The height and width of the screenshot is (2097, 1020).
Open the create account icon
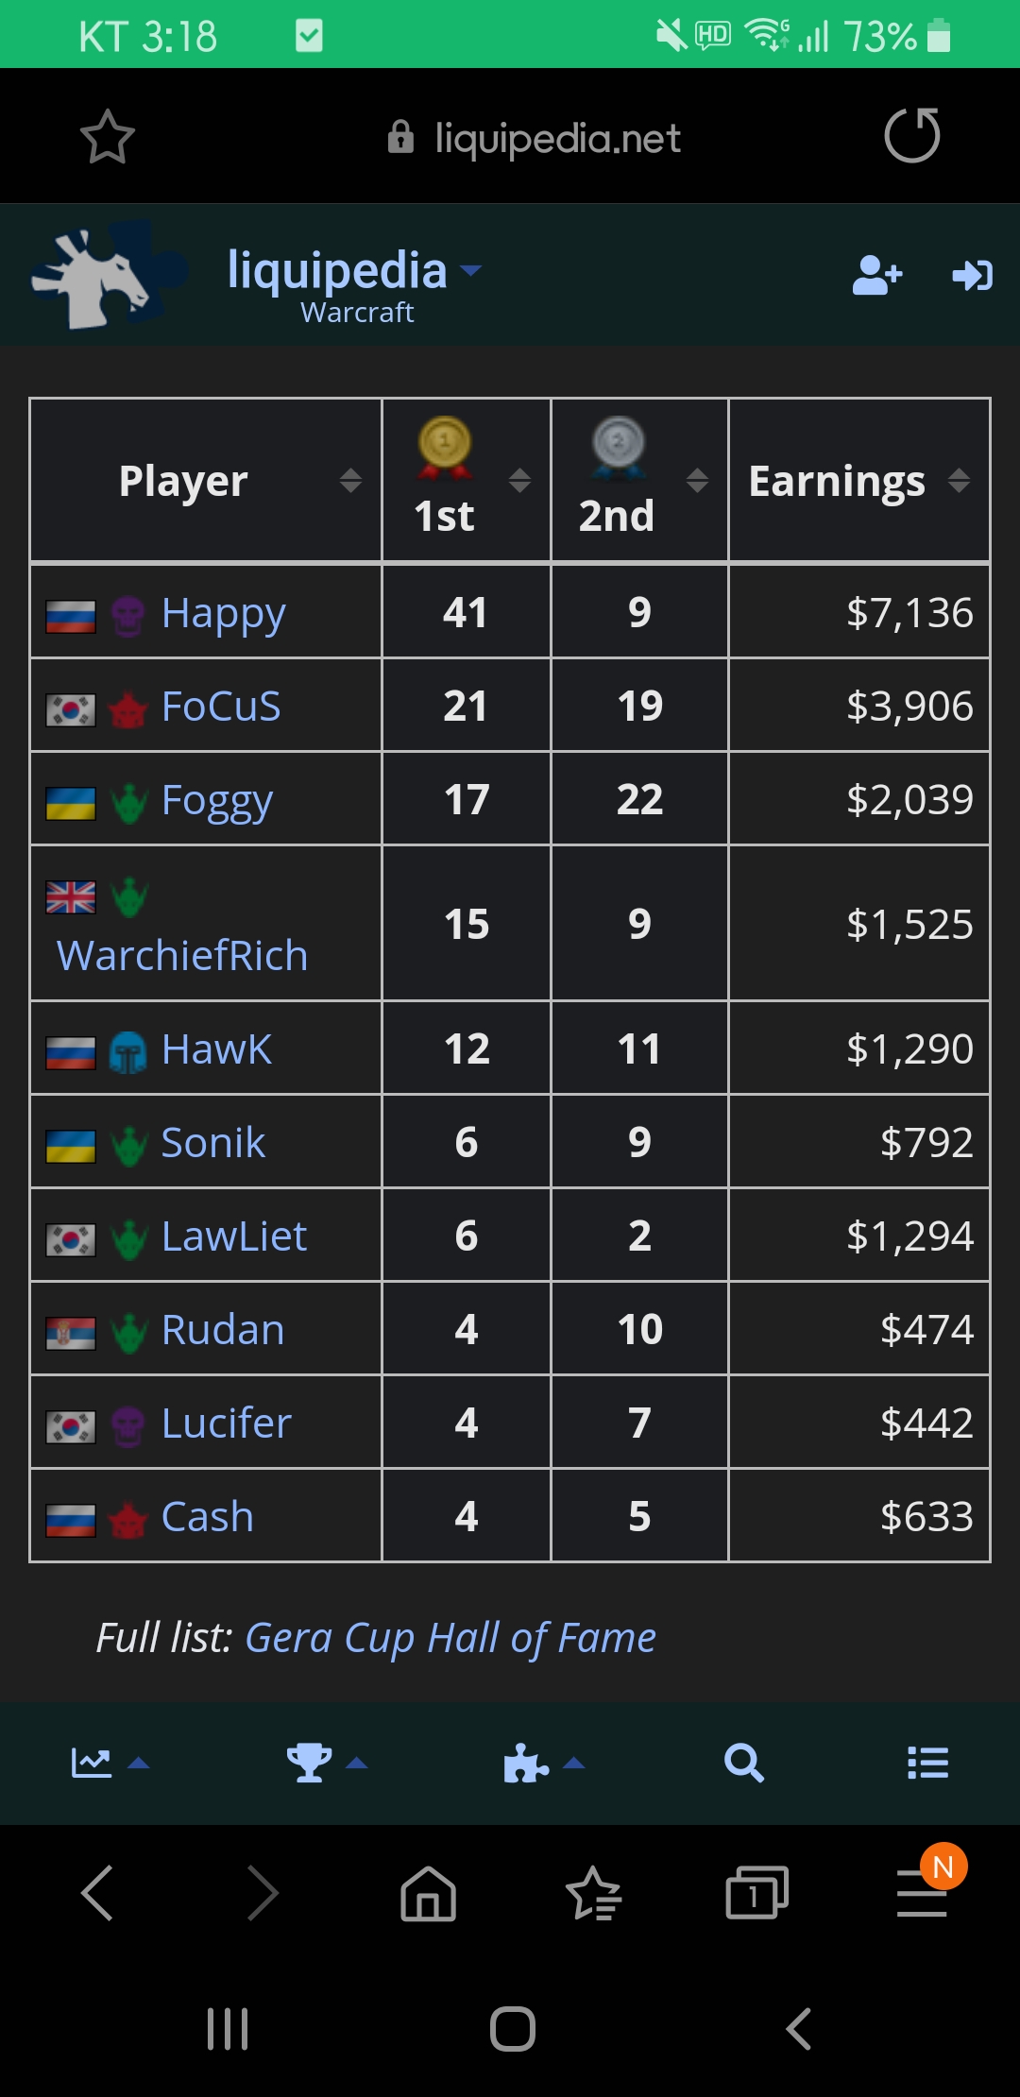[877, 275]
